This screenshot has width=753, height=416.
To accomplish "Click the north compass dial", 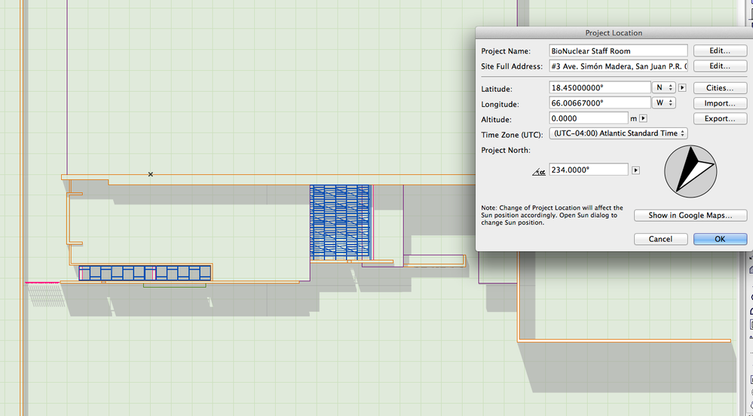I will pyautogui.click(x=690, y=172).
